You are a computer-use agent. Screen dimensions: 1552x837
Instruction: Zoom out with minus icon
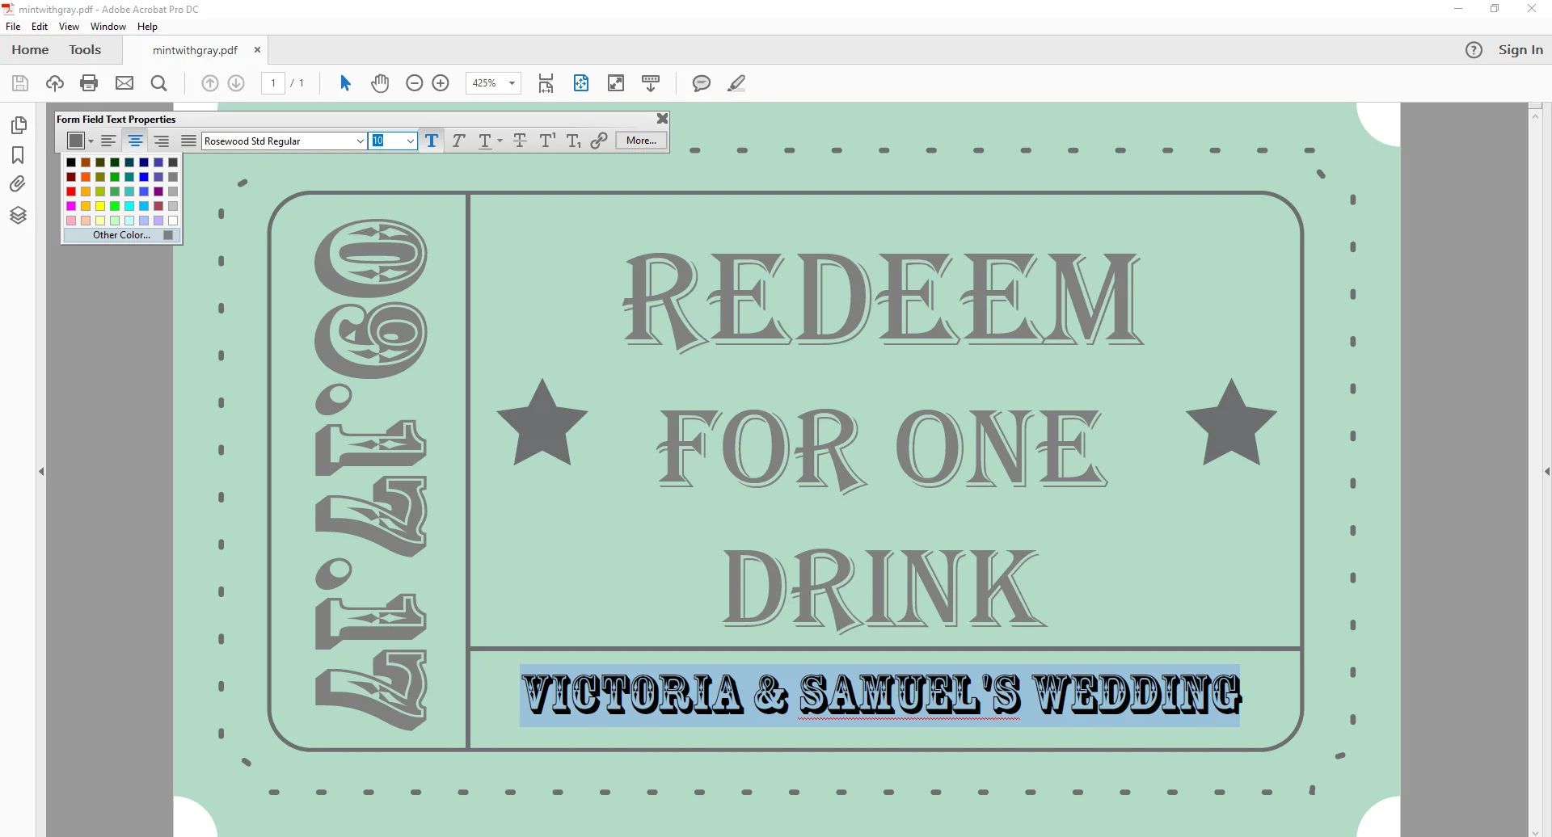click(415, 83)
